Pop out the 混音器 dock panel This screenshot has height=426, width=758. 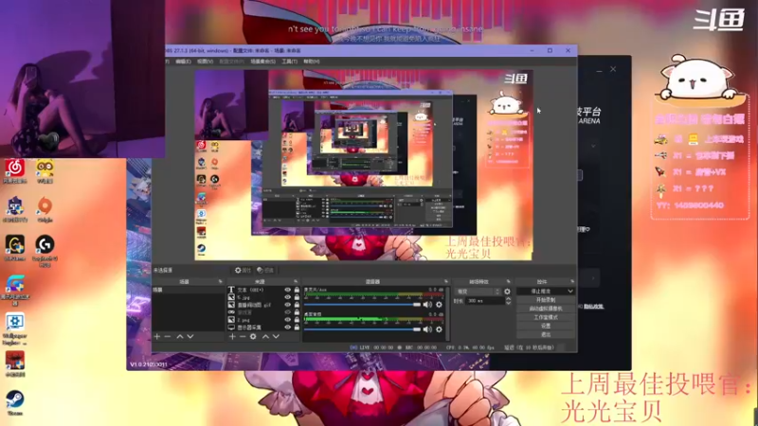tap(445, 281)
